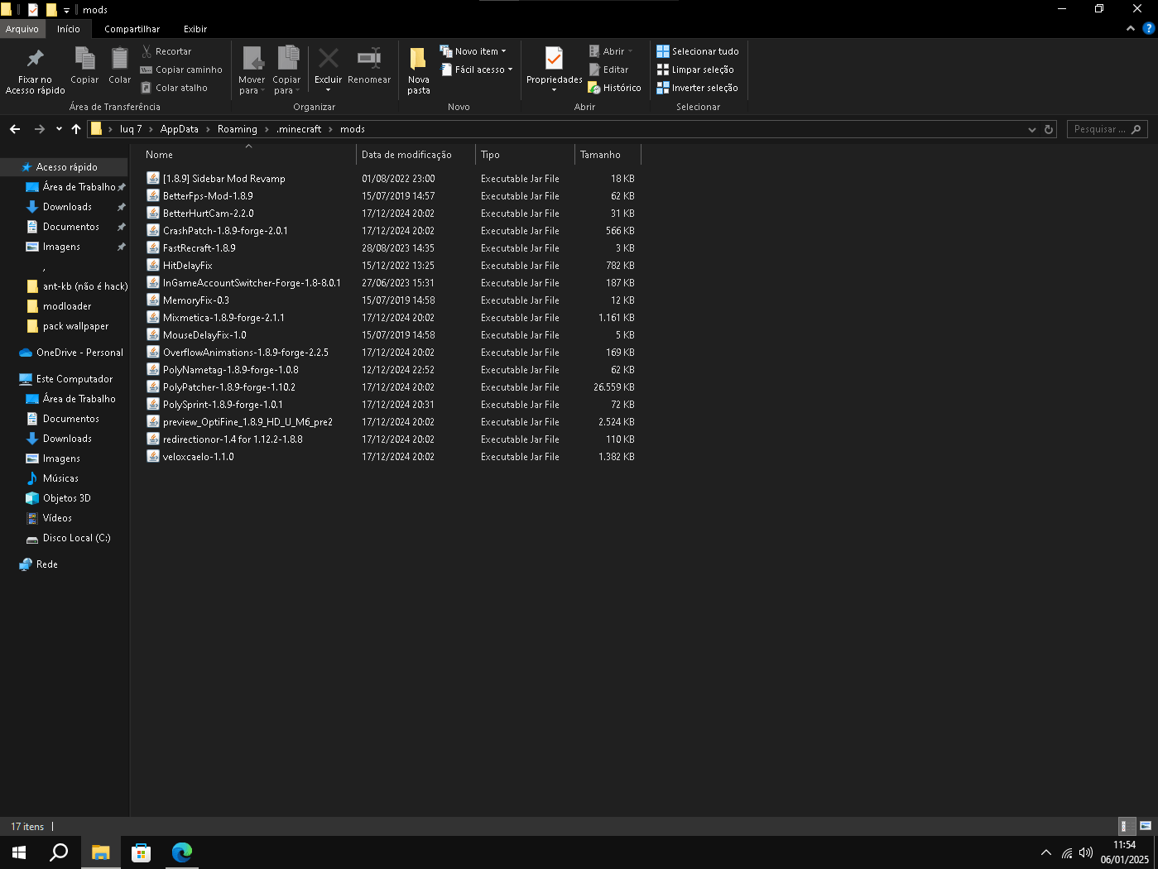
Task: Click .minecraft in the address path
Action: click(299, 129)
